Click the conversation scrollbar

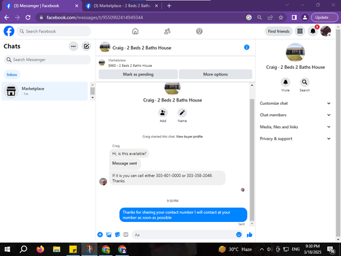pos(252,160)
